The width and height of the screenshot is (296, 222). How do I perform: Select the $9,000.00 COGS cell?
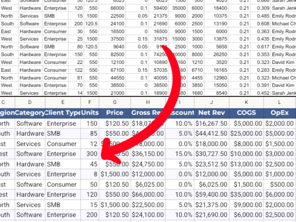pos(246,205)
